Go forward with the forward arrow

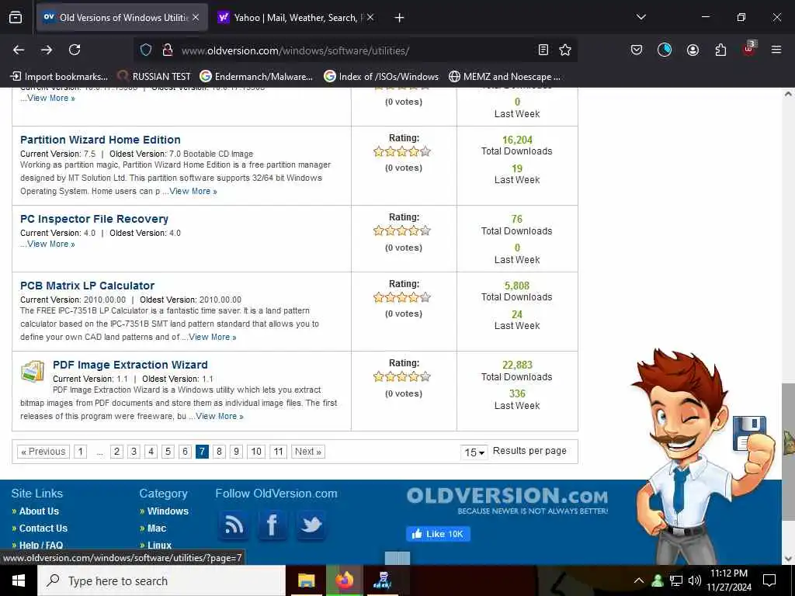[x=47, y=50]
